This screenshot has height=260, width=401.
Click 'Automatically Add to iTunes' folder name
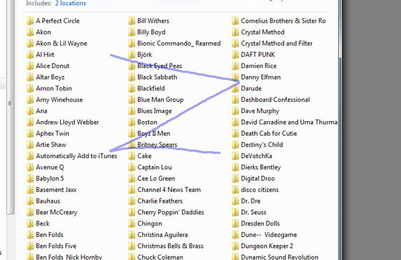point(77,156)
